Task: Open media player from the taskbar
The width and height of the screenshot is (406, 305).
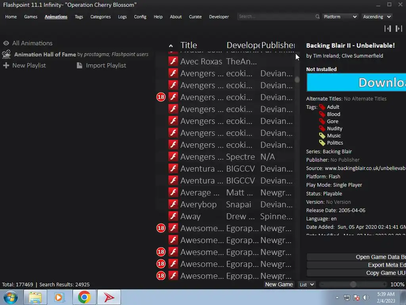Action: [59, 297]
